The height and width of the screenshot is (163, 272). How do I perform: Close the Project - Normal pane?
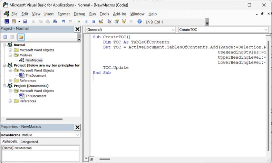point(77,29)
